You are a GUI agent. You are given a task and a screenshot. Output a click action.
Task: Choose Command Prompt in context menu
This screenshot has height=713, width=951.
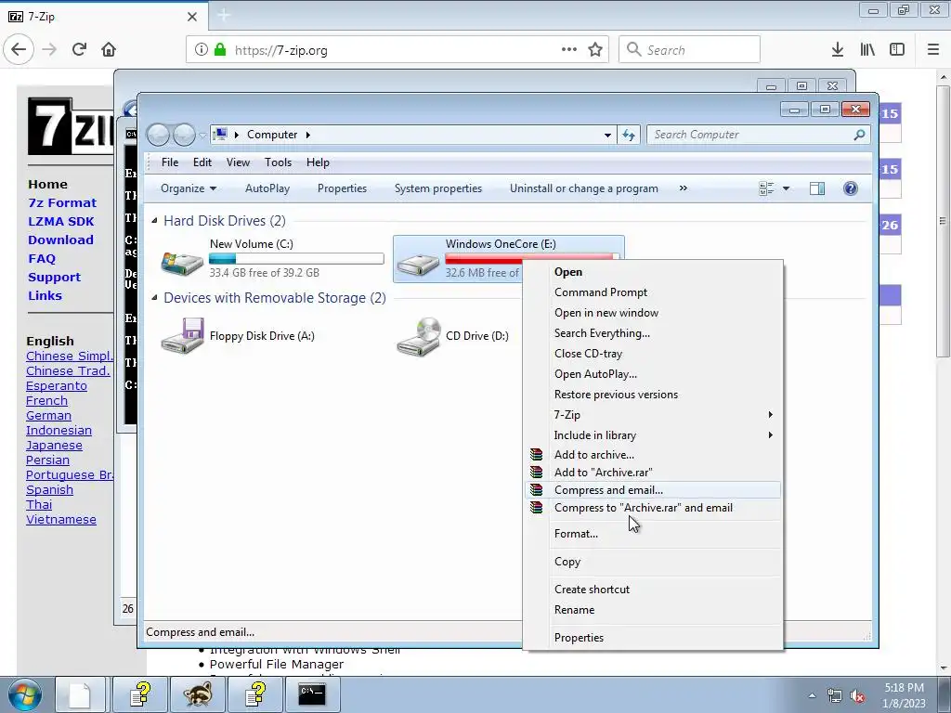[654, 292]
